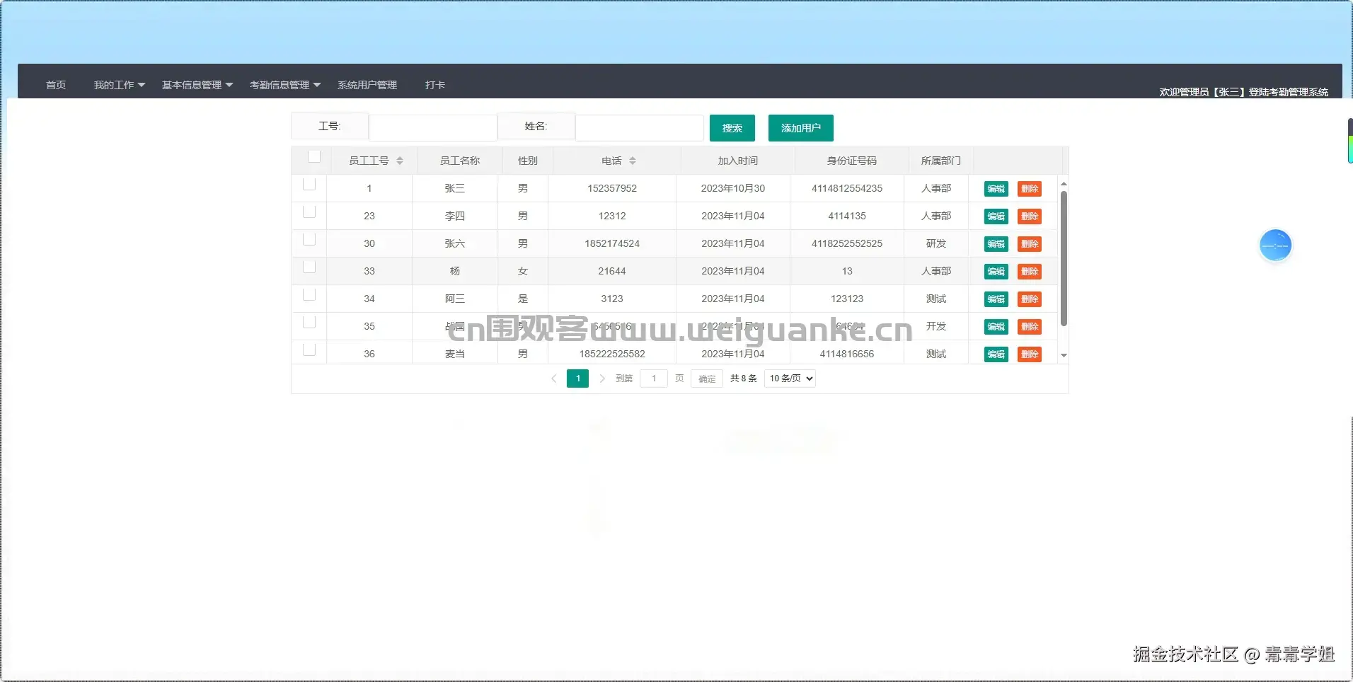1353x682 pixels.
Task: Focus the page number jump input
Action: tap(654, 378)
